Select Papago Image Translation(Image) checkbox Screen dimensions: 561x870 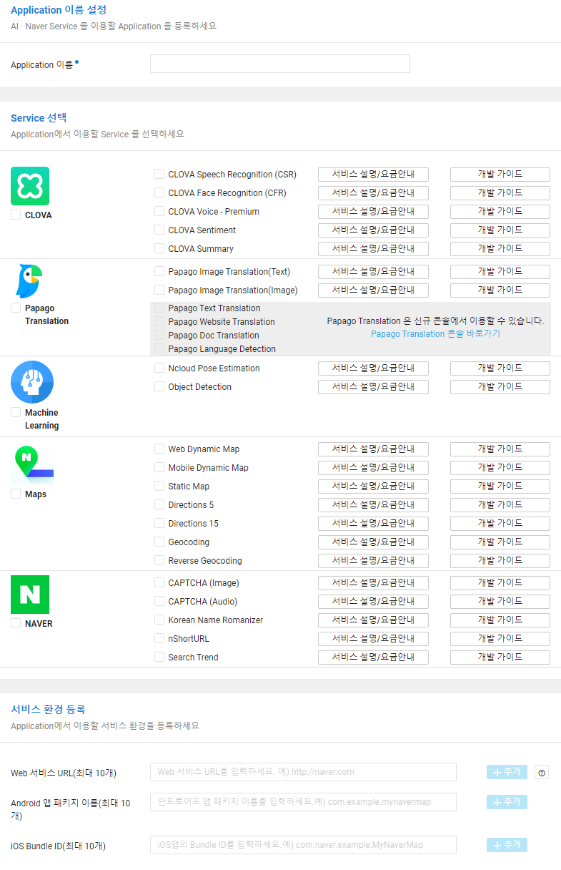[x=159, y=290]
